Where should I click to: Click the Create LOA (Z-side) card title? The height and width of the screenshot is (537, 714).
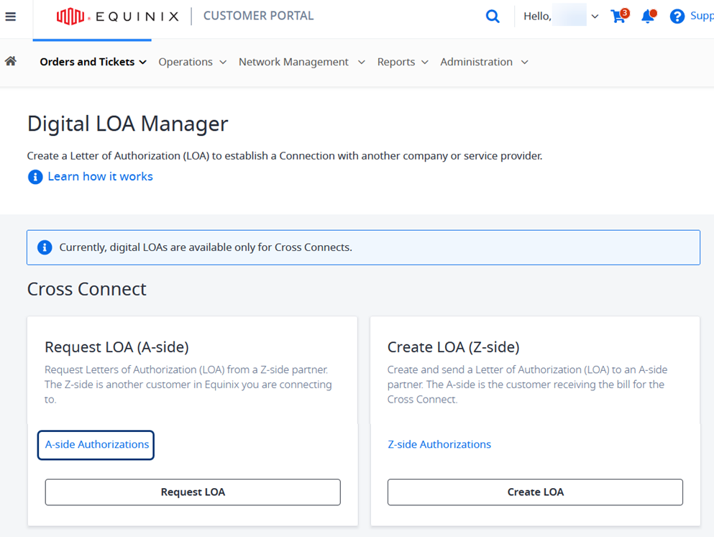[453, 347]
